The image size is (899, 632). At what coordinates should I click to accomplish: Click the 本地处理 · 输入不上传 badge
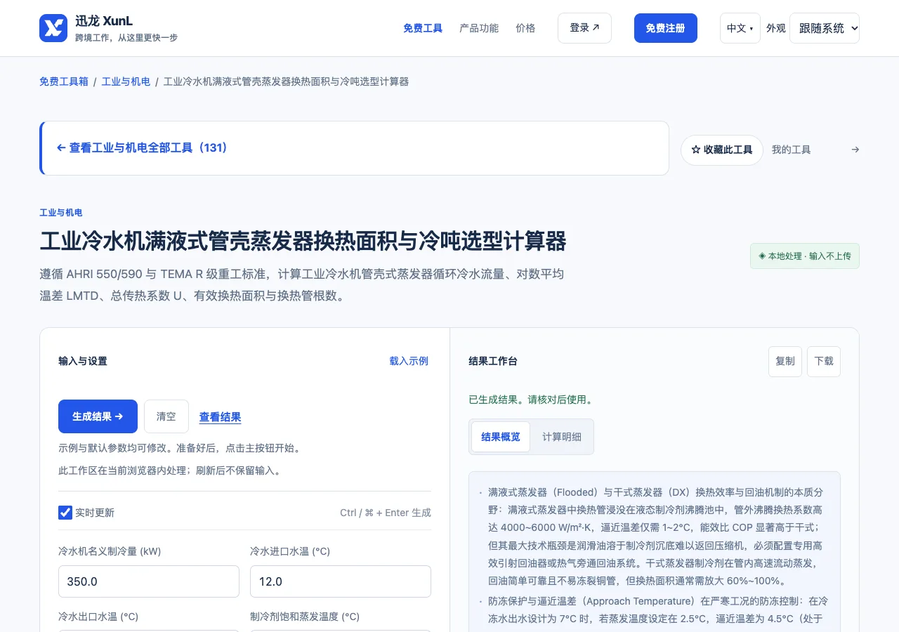(x=805, y=256)
